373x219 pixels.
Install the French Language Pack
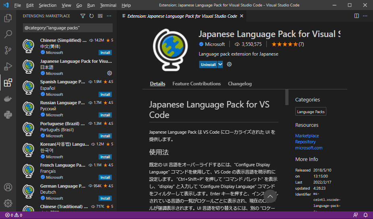point(105,178)
